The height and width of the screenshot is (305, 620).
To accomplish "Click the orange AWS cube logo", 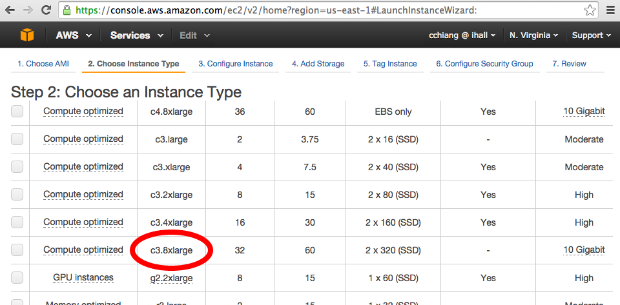I will click(x=27, y=35).
